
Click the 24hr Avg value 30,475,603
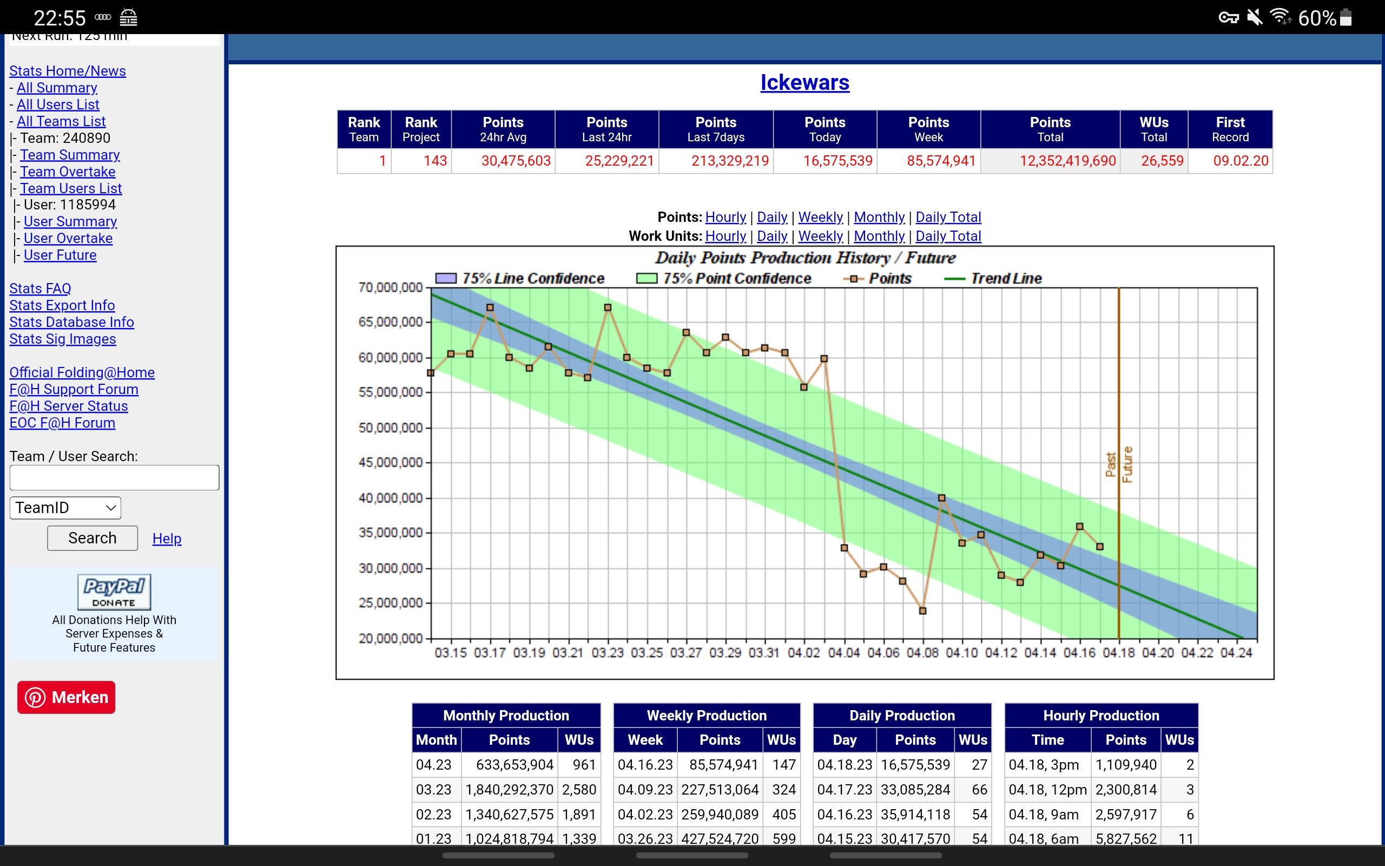[516, 161]
